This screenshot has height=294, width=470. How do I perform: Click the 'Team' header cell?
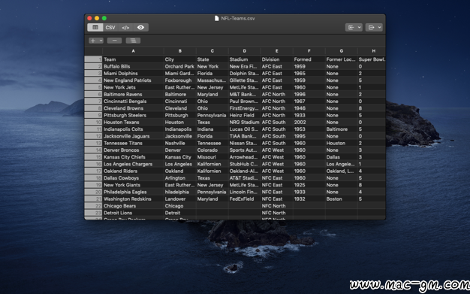tap(133, 59)
